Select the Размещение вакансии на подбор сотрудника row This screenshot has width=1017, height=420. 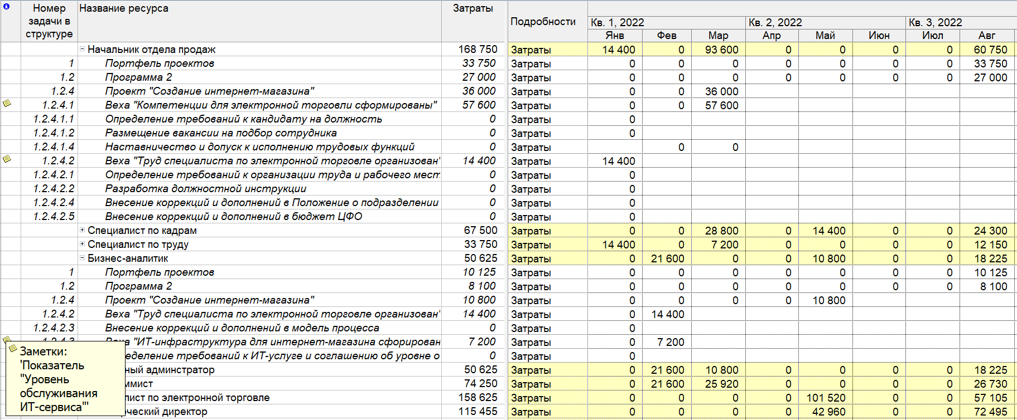[221, 133]
